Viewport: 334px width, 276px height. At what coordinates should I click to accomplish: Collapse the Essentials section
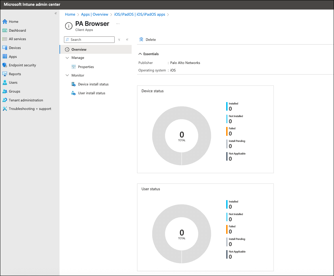(x=140, y=54)
